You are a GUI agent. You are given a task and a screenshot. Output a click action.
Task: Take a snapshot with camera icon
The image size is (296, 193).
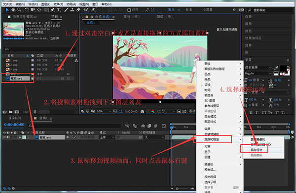pyautogui.click(x=143, y=111)
